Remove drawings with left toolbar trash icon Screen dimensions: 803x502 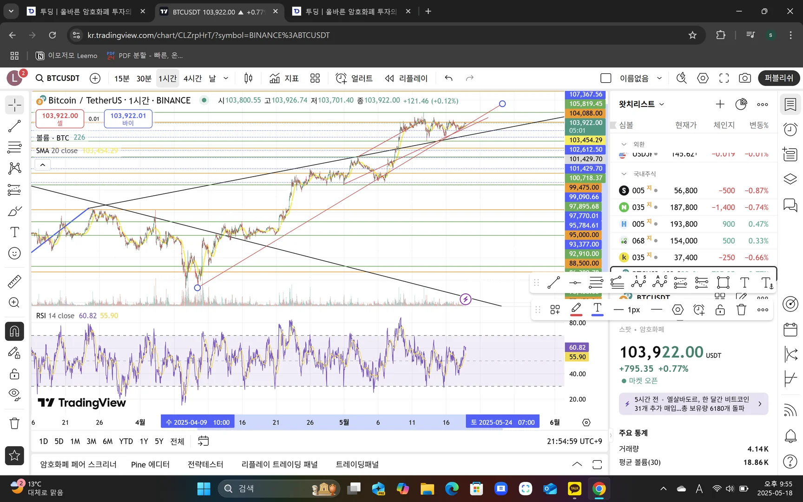14,423
